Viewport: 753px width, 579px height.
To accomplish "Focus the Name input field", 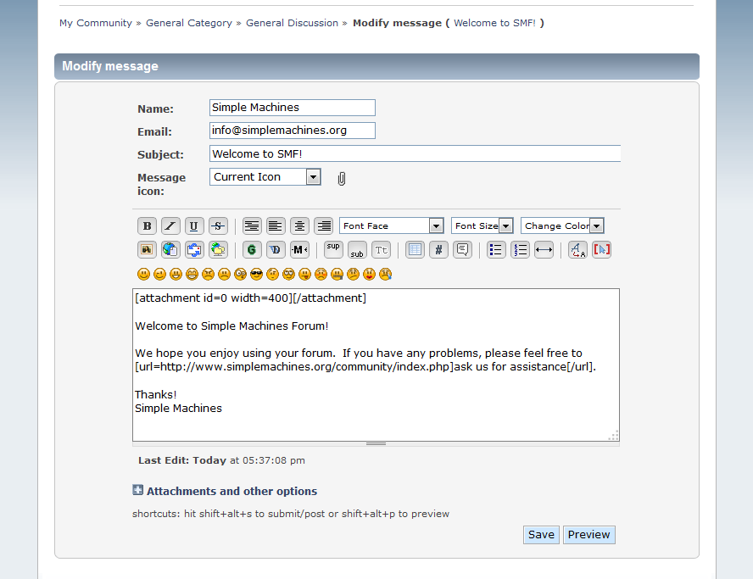I will (293, 108).
